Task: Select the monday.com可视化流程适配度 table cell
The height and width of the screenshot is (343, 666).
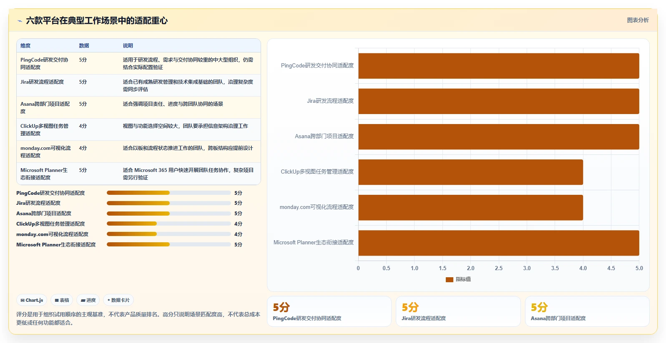Action: [x=46, y=152]
